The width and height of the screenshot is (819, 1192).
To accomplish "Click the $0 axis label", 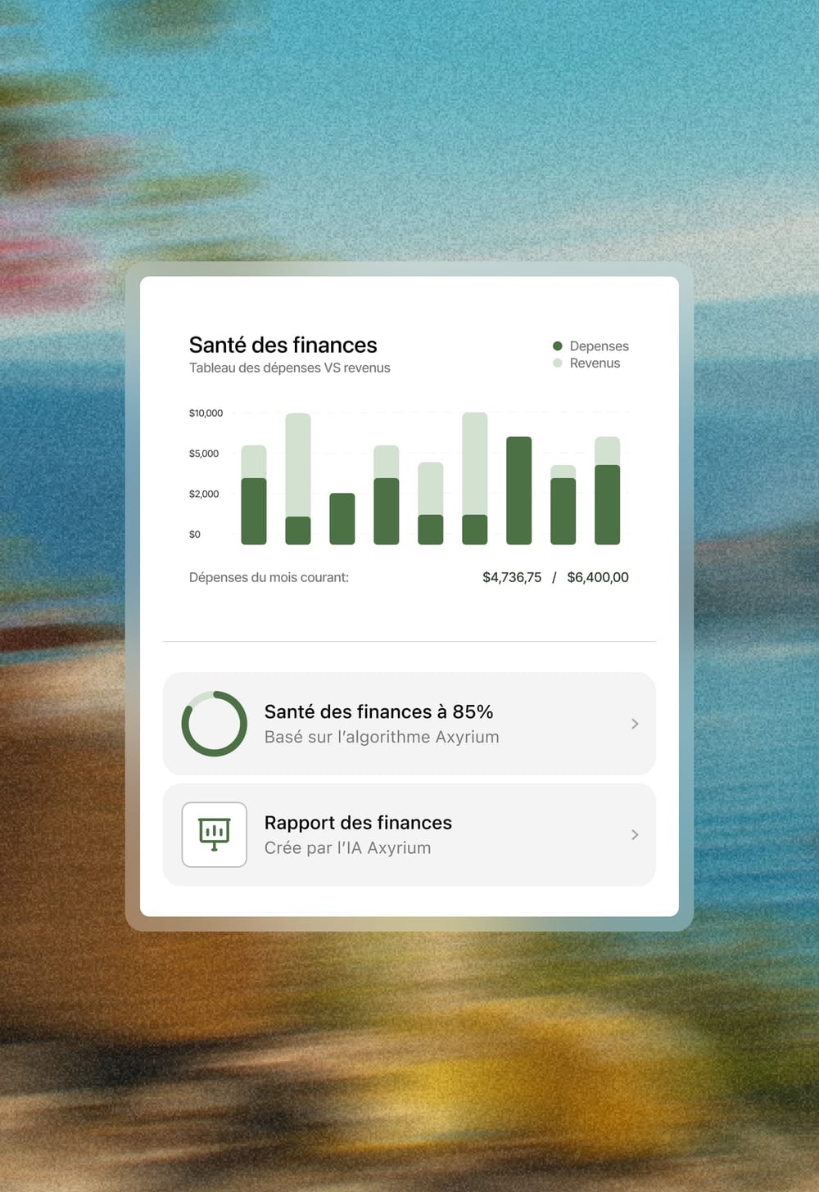I will pyautogui.click(x=195, y=535).
